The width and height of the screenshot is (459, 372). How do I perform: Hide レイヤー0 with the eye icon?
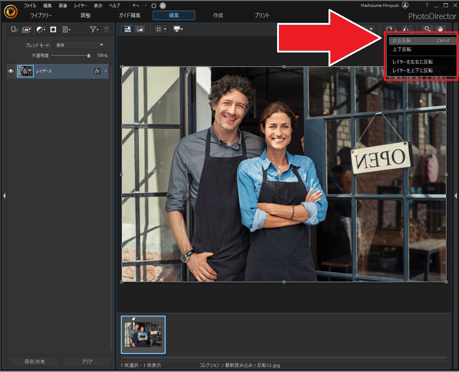[x=11, y=71]
